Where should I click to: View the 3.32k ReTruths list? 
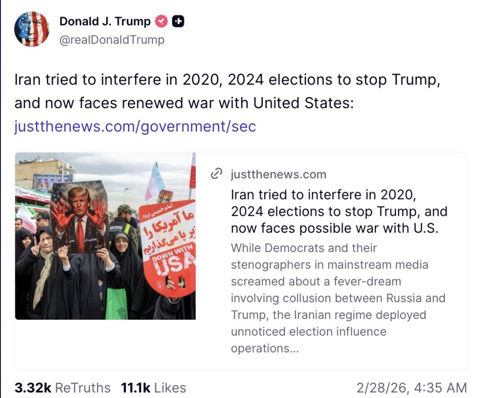(62, 388)
